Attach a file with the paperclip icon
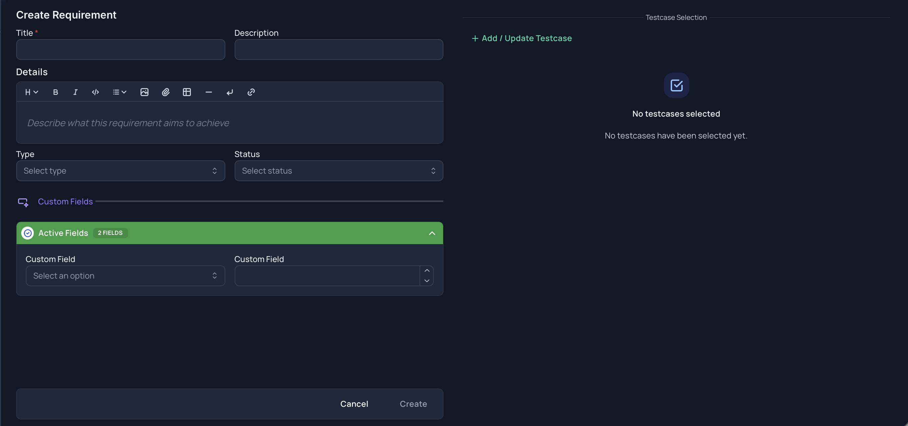Viewport: 908px width, 426px height. (166, 92)
